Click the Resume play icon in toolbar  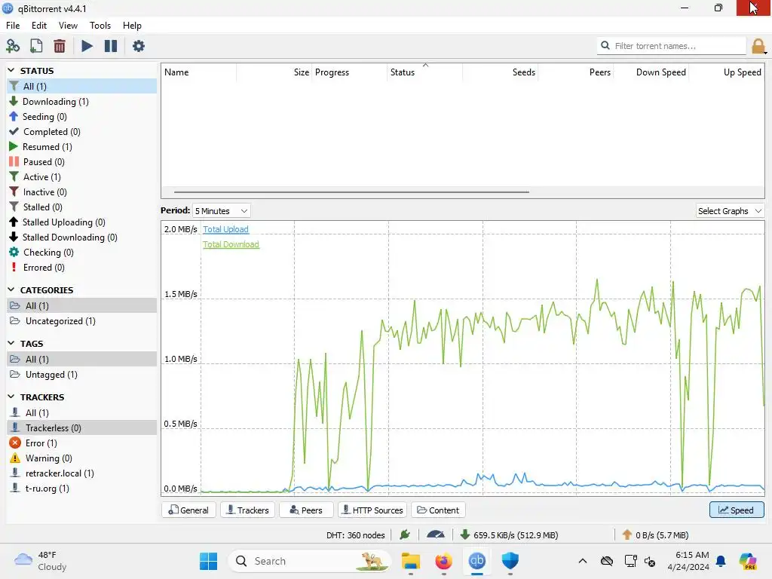(87, 46)
